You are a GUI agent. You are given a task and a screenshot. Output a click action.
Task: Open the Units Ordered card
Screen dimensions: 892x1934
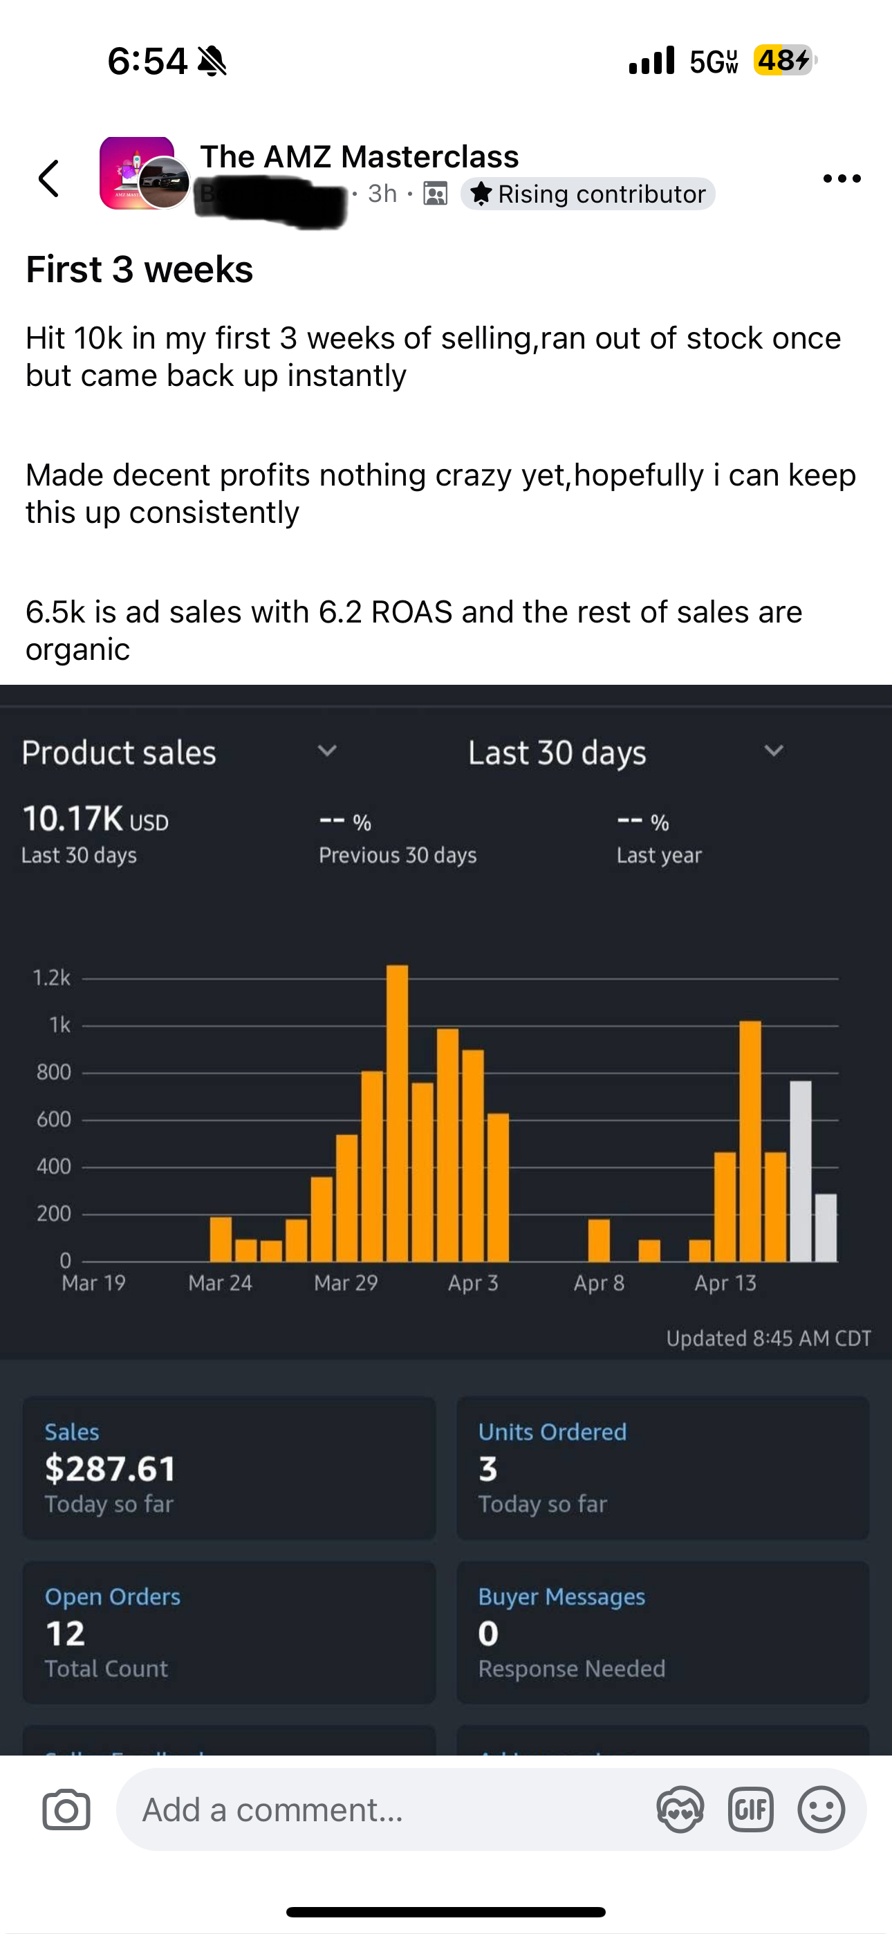663,1468
